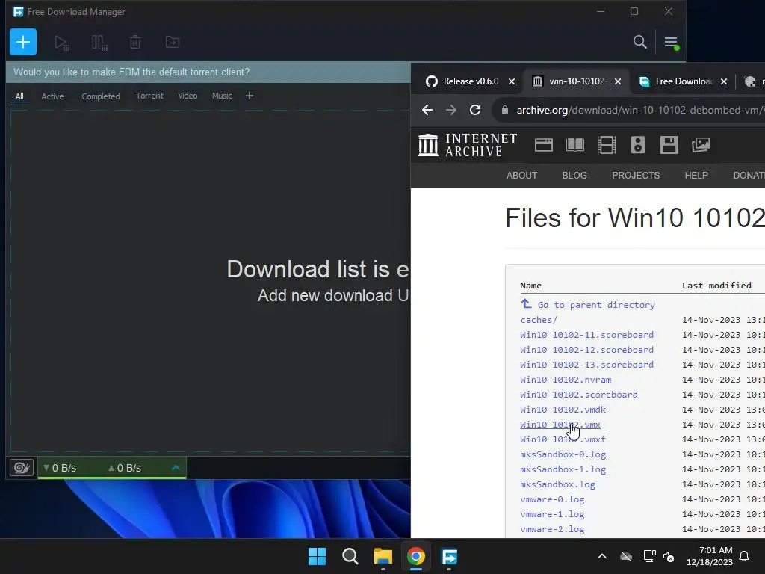This screenshot has height=574, width=765.
Task: Open the Audio speaker icon
Action: (x=638, y=145)
